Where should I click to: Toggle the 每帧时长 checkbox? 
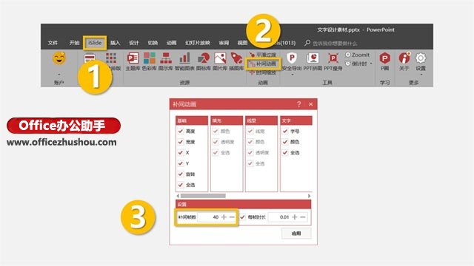click(x=242, y=216)
